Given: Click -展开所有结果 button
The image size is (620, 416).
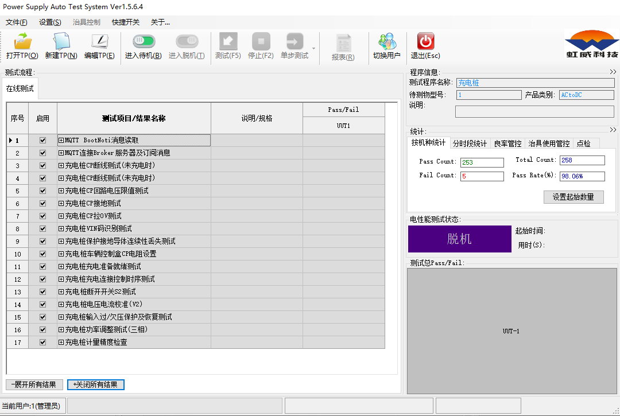Looking at the screenshot, I should tap(34, 385).
